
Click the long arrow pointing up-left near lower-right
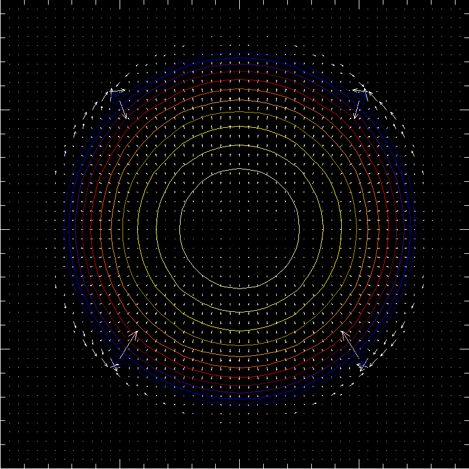(350, 344)
